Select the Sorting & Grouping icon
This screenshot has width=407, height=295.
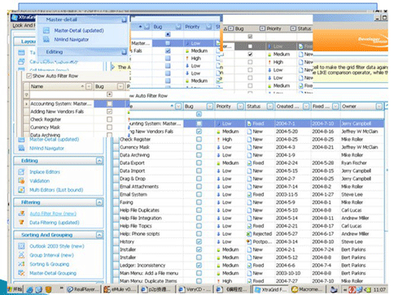click(21, 264)
